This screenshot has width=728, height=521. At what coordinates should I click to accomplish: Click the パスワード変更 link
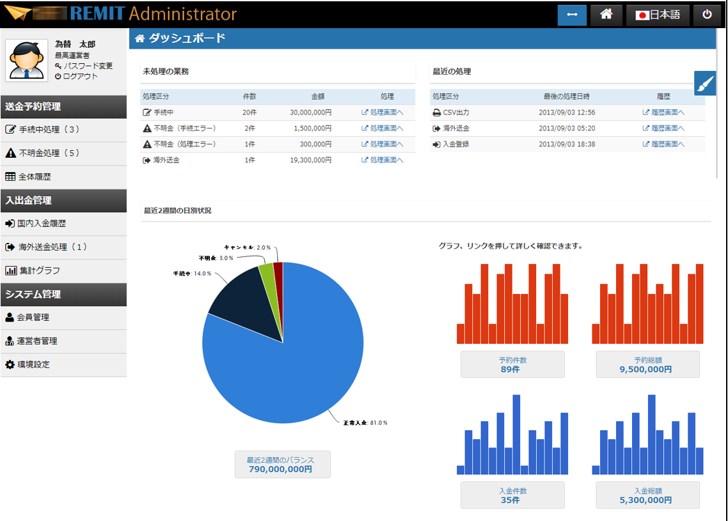pyautogui.click(x=88, y=66)
